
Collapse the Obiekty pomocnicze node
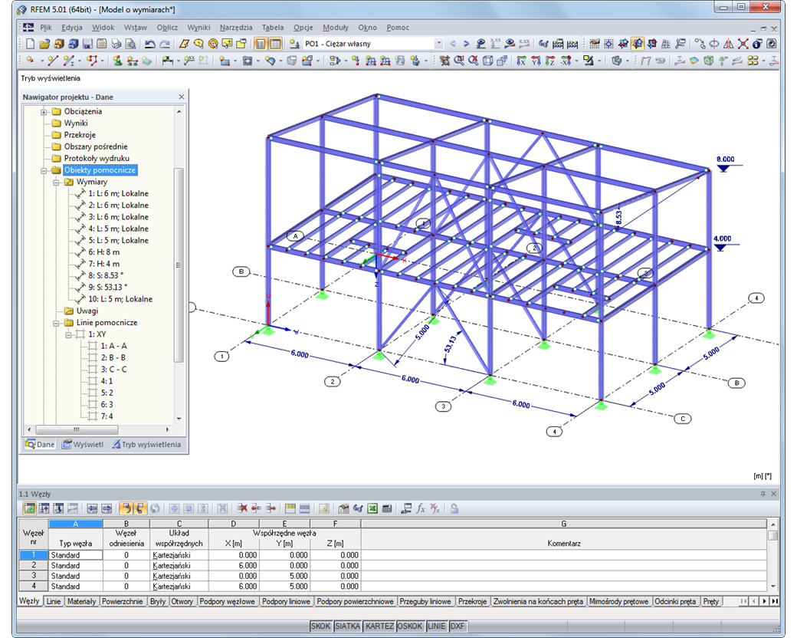pyautogui.click(x=44, y=170)
